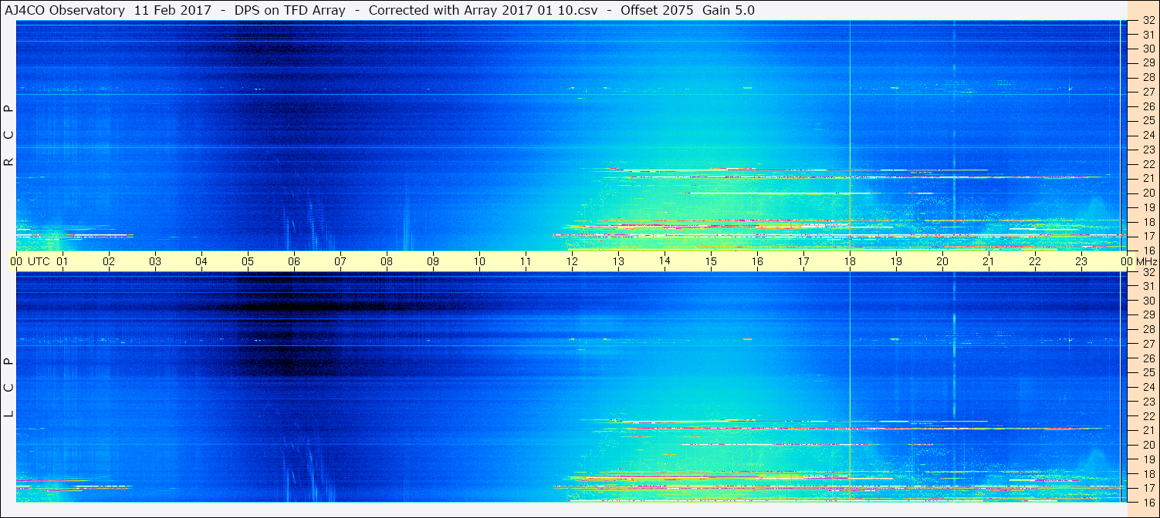Click the 20 MHz tick in the RCP scale
This screenshot has height=518, width=1160.
point(1148,193)
